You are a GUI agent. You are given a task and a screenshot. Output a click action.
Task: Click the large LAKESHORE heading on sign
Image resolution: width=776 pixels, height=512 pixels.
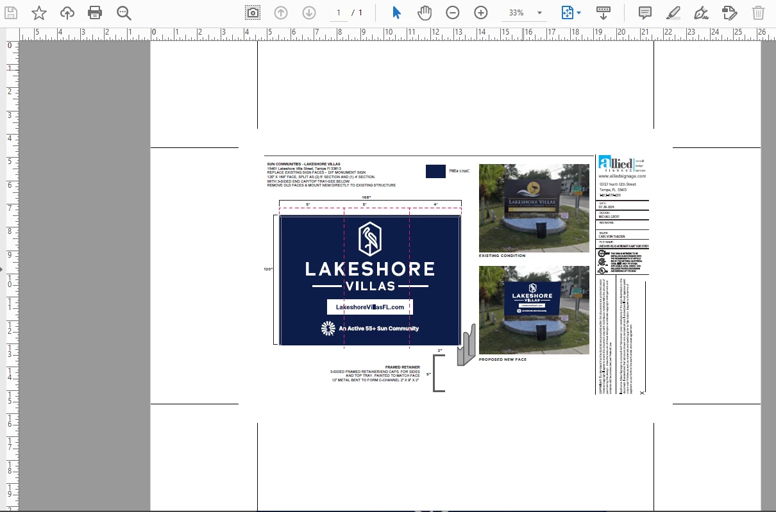(370, 268)
